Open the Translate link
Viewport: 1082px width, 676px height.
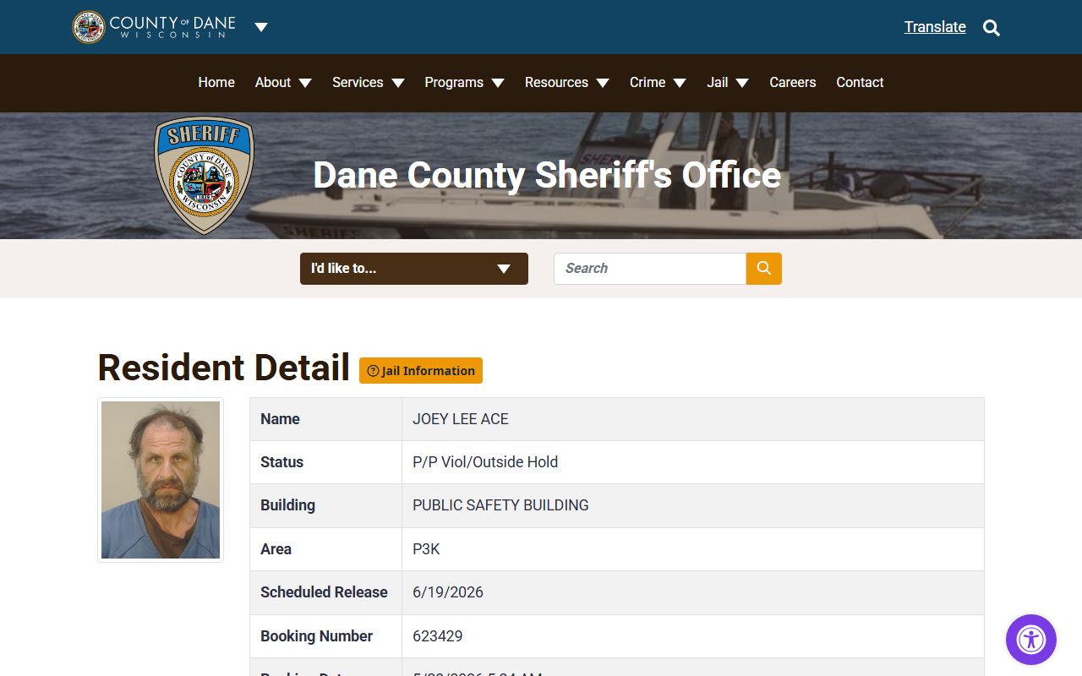(935, 27)
